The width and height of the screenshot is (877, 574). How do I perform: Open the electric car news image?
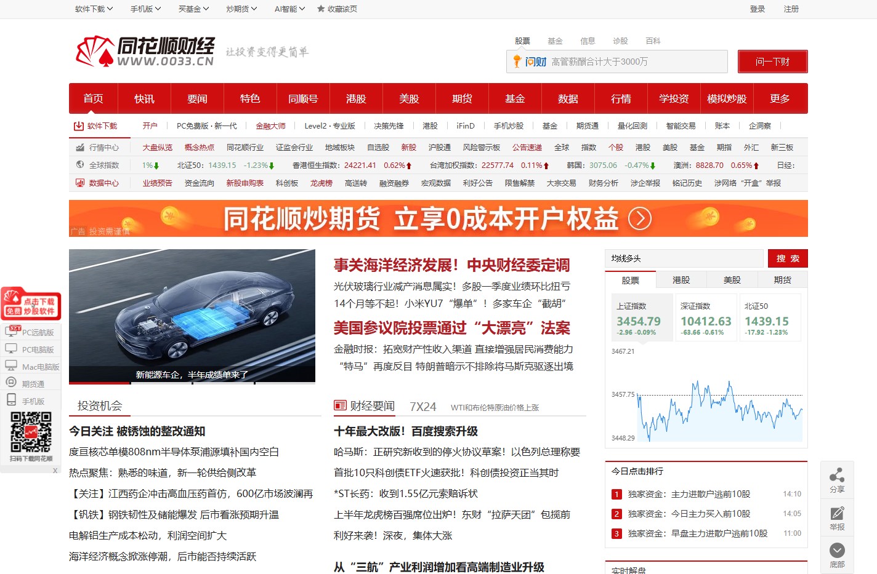[x=192, y=316]
